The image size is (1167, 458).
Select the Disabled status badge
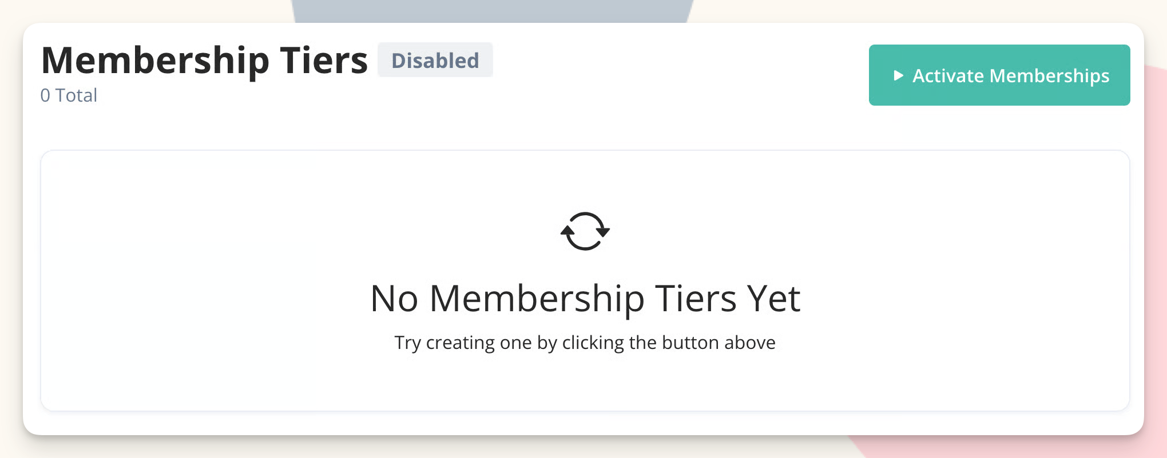point(435,60)
